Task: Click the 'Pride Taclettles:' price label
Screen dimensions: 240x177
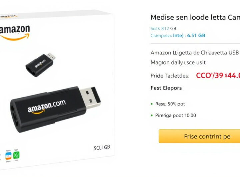Action: (x=170, y=76)
